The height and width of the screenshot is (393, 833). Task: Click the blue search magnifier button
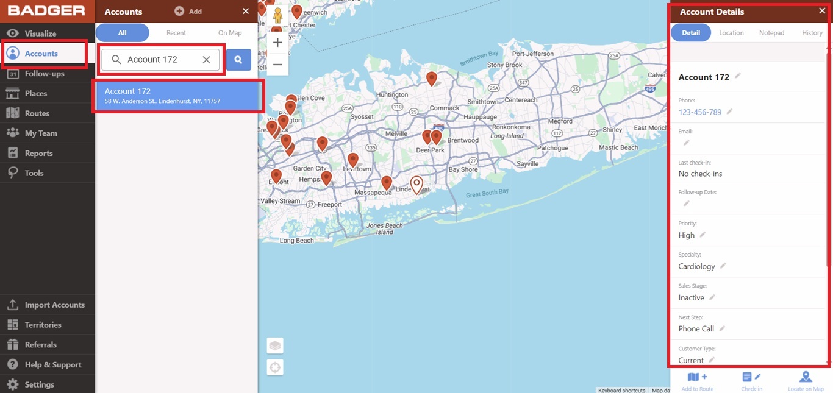tap(238, 60)
